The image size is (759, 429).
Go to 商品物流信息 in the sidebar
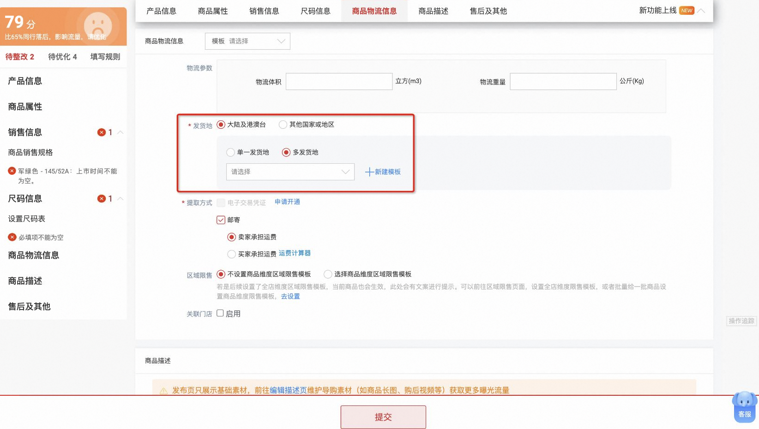click(x=33, y=256)
